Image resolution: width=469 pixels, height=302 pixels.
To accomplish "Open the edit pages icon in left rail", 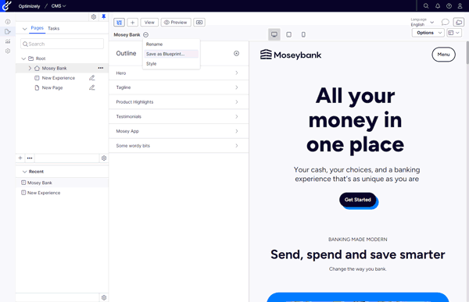I will 8,31.
